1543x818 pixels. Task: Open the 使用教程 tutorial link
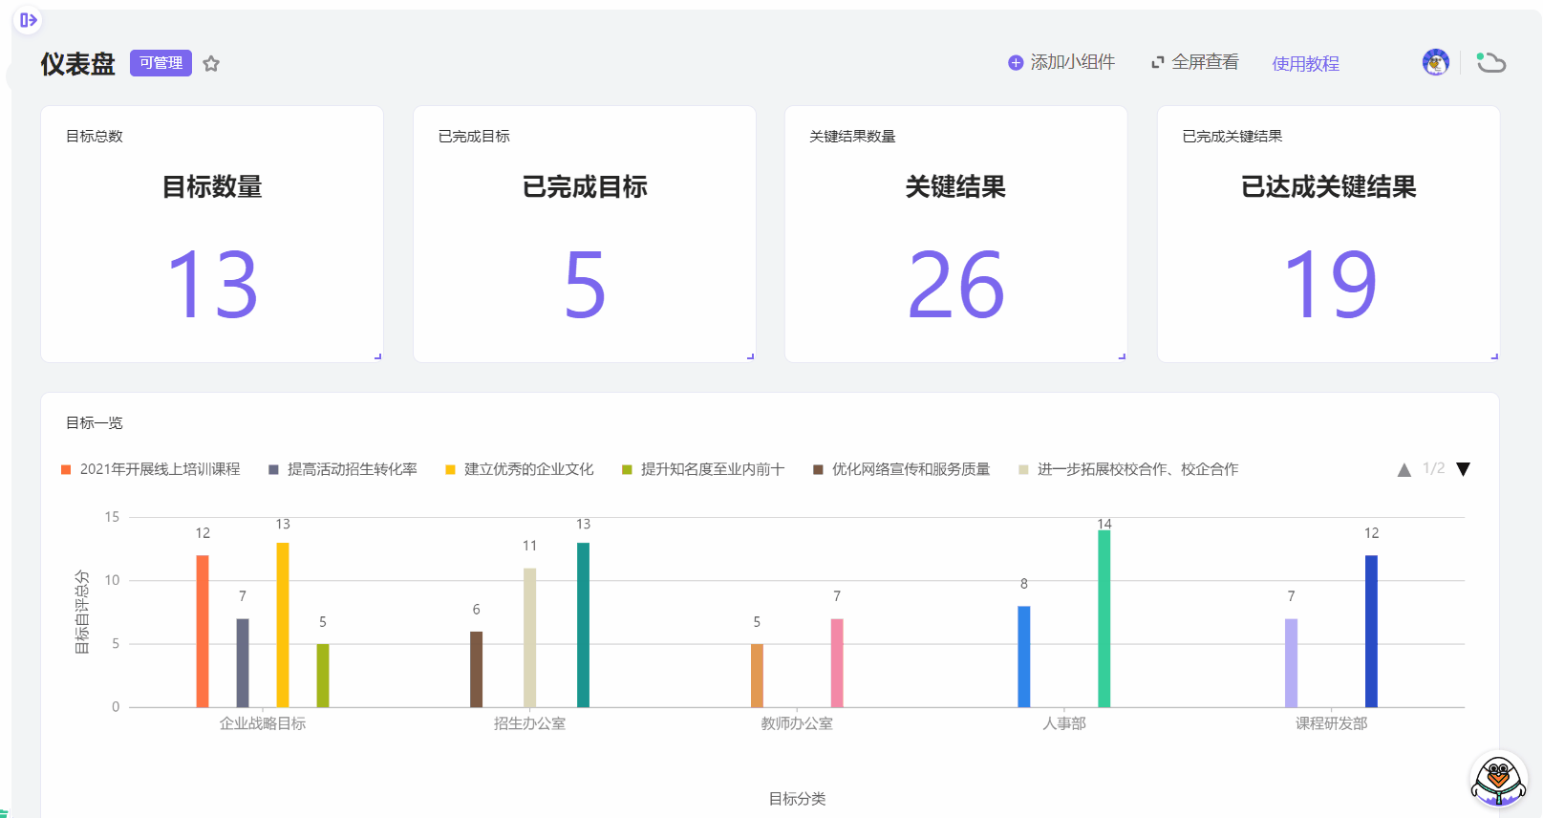[1305, 64]
